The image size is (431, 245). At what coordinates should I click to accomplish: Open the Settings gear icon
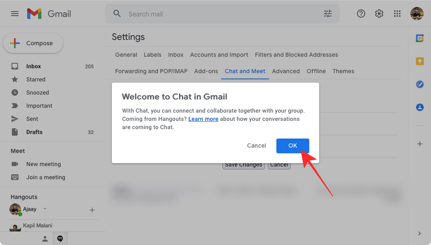click(379, 14)
